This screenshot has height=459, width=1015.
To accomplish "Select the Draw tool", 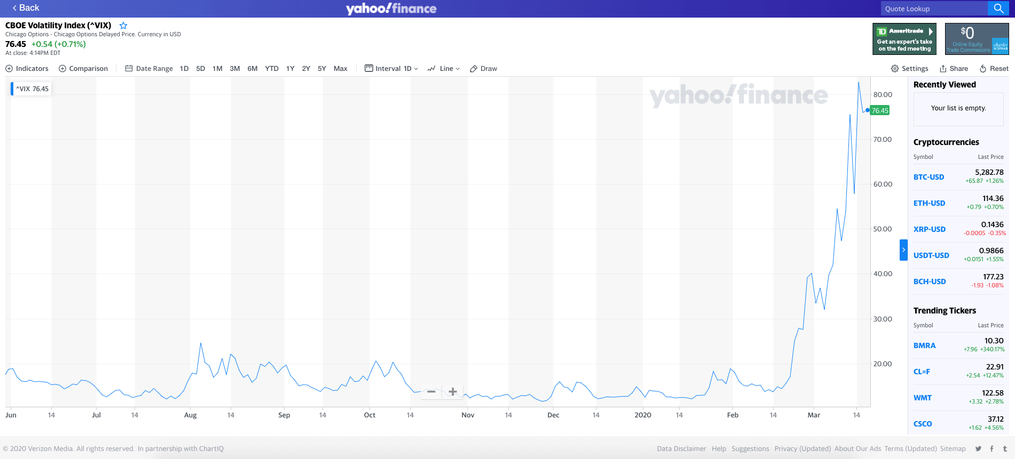I will tap(483, 68).
